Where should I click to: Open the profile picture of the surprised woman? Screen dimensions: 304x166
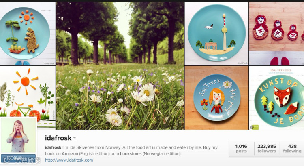18,135
